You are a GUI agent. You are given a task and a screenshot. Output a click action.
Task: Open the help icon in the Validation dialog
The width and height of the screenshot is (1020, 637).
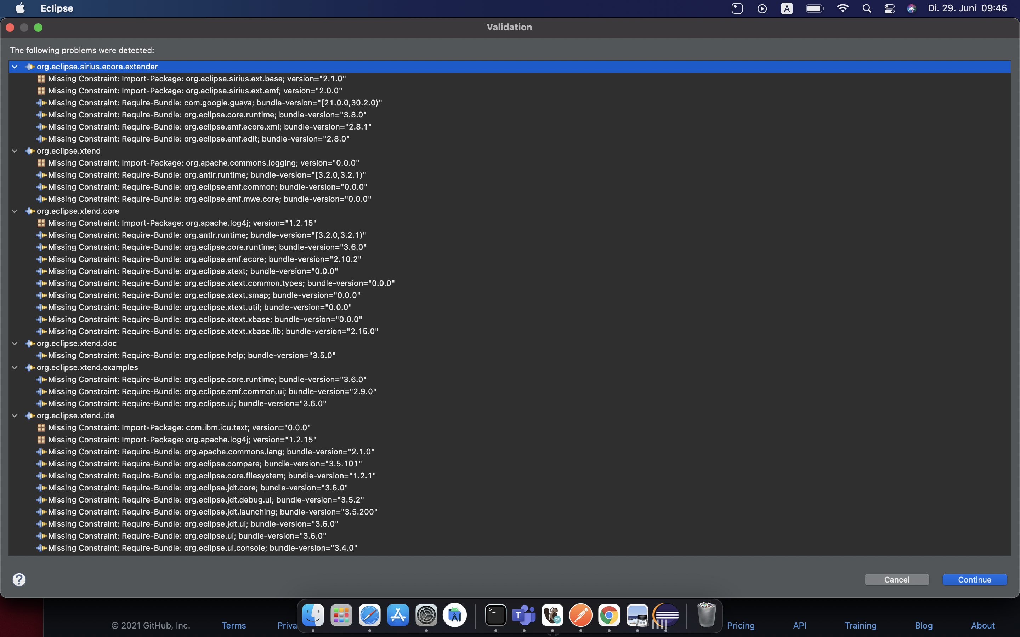point(19,580)
